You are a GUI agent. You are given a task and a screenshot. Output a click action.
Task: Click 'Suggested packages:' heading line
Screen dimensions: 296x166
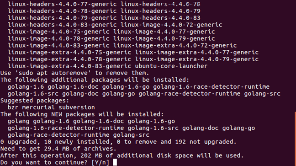pyautogui.click(x=35, y=101)
